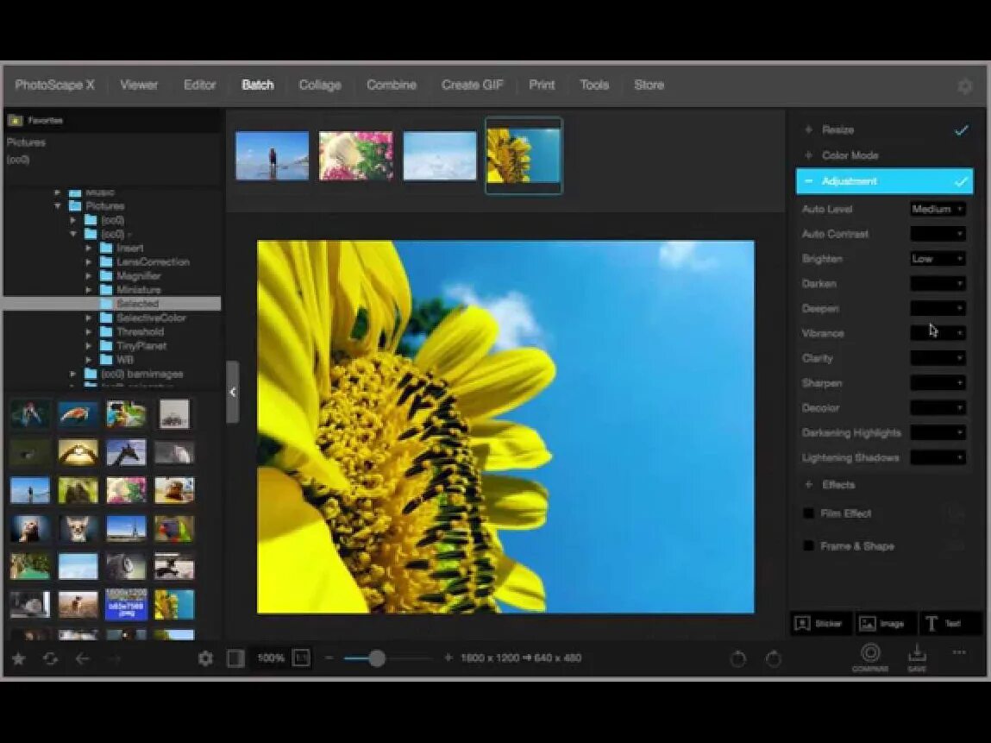The height and width of the screenshot is (743, 991).
Task: Expand the Miniature folder arrow
Action: (x=89, y=290)
